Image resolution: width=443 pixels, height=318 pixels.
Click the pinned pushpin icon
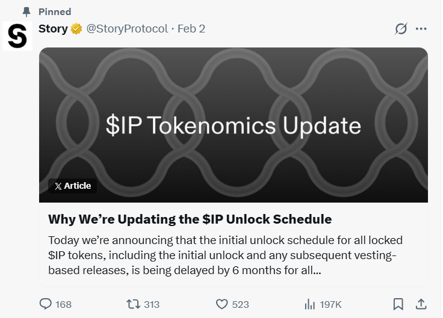tap(26, 12)
